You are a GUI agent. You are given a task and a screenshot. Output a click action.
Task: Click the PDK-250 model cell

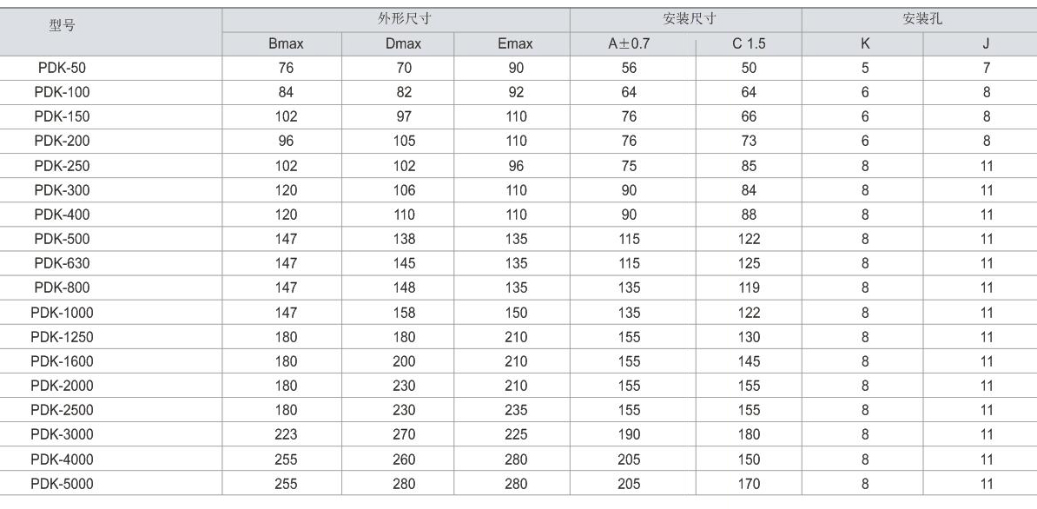click(x=62, y=166)
